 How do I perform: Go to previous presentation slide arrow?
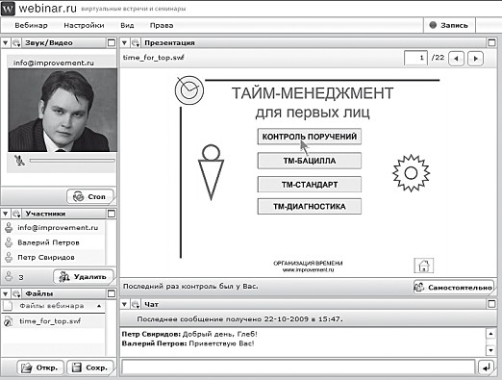456,59
